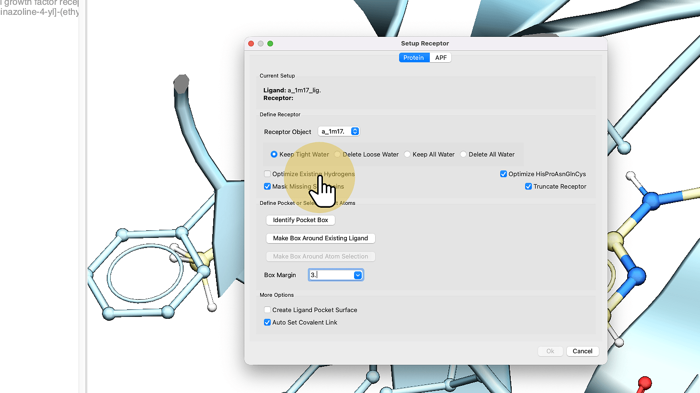This screenshot has width=700, height=393.
Task: Select Keep All Water option
Action: (x=407, y=154)
